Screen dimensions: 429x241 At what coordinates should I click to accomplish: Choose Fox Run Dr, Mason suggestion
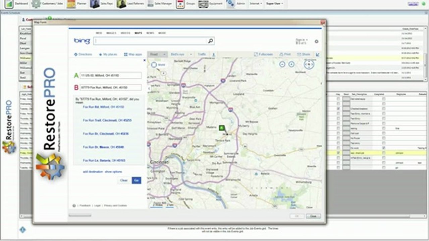click(x=103, y=147)
